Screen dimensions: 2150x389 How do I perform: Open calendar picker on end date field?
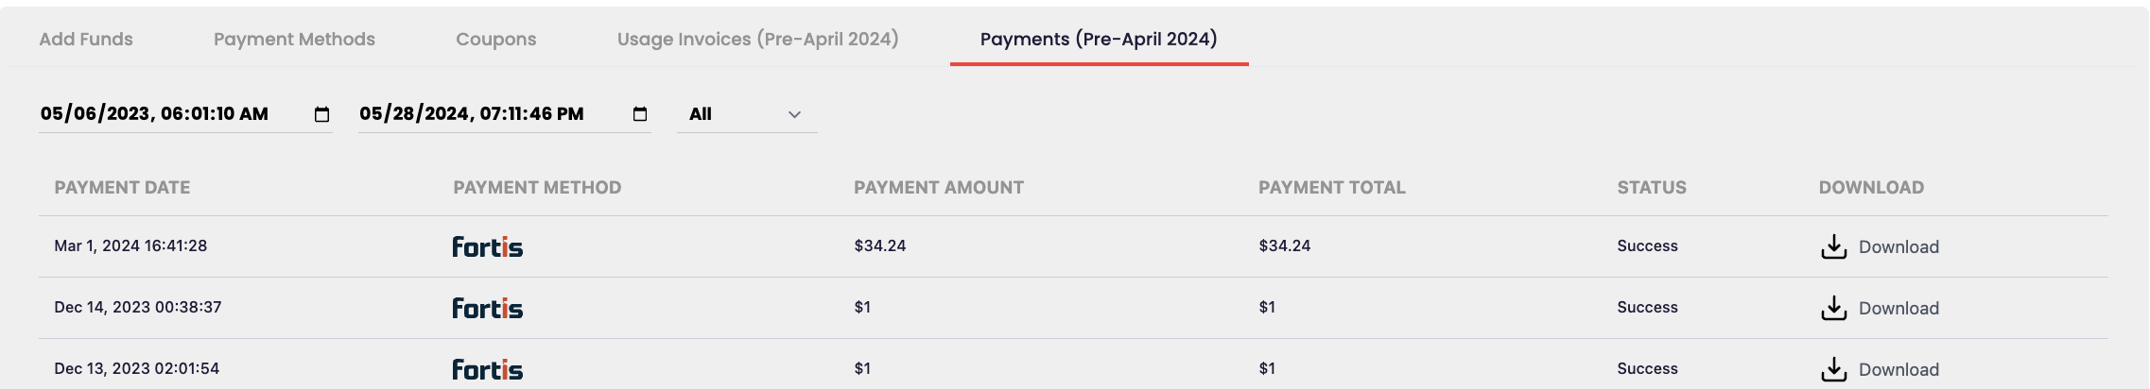pyautogui.click(x=640, y=114)
